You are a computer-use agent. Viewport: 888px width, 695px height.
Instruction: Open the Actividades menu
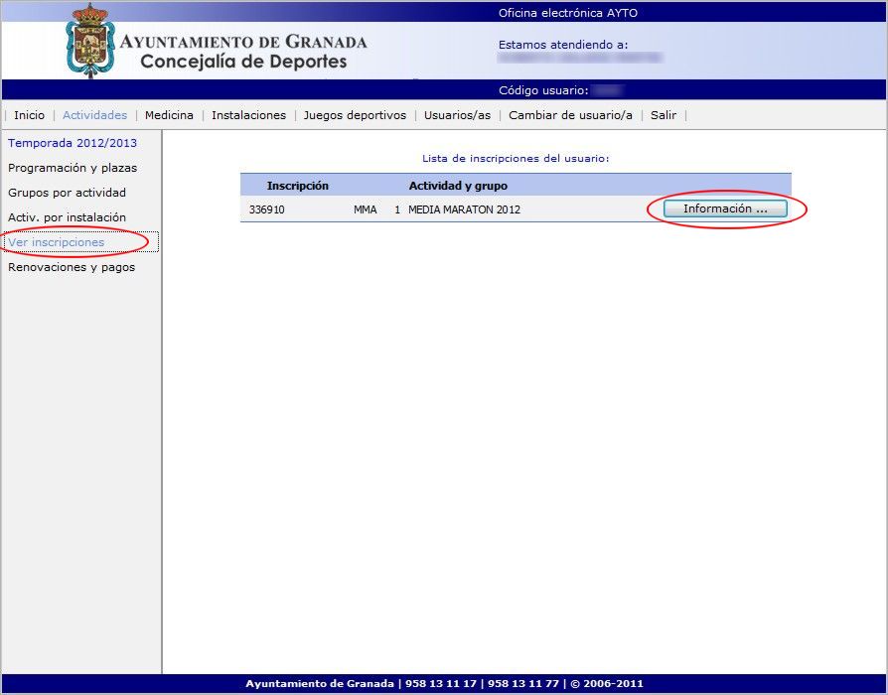tap(94, 115)
